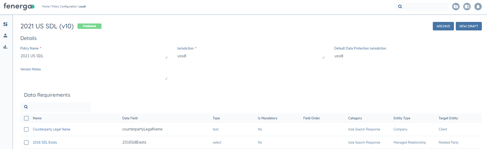This screenshot has width=487, height=149.
Task: Click the Fenergo logo
Action: (x=19, y=6)
